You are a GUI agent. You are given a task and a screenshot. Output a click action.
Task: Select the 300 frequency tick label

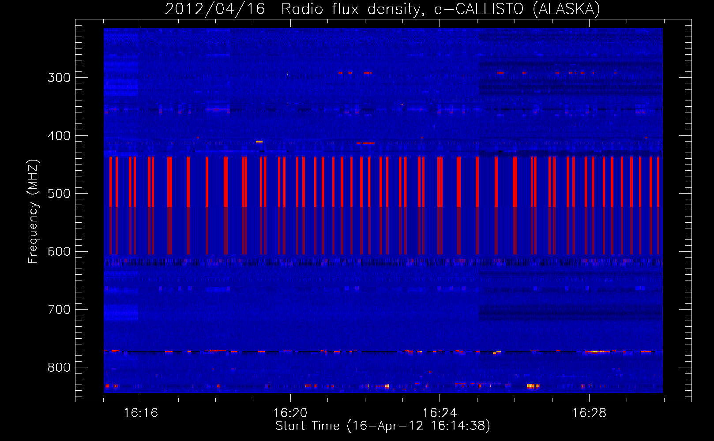(x=59, y=78)
